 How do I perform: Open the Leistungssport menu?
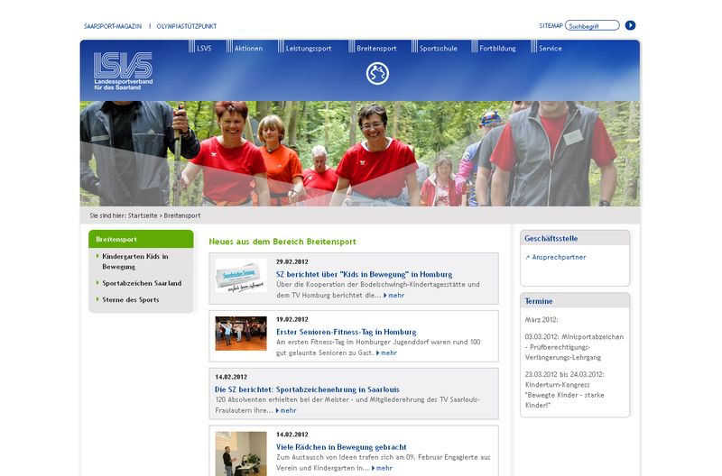(308, 48)
